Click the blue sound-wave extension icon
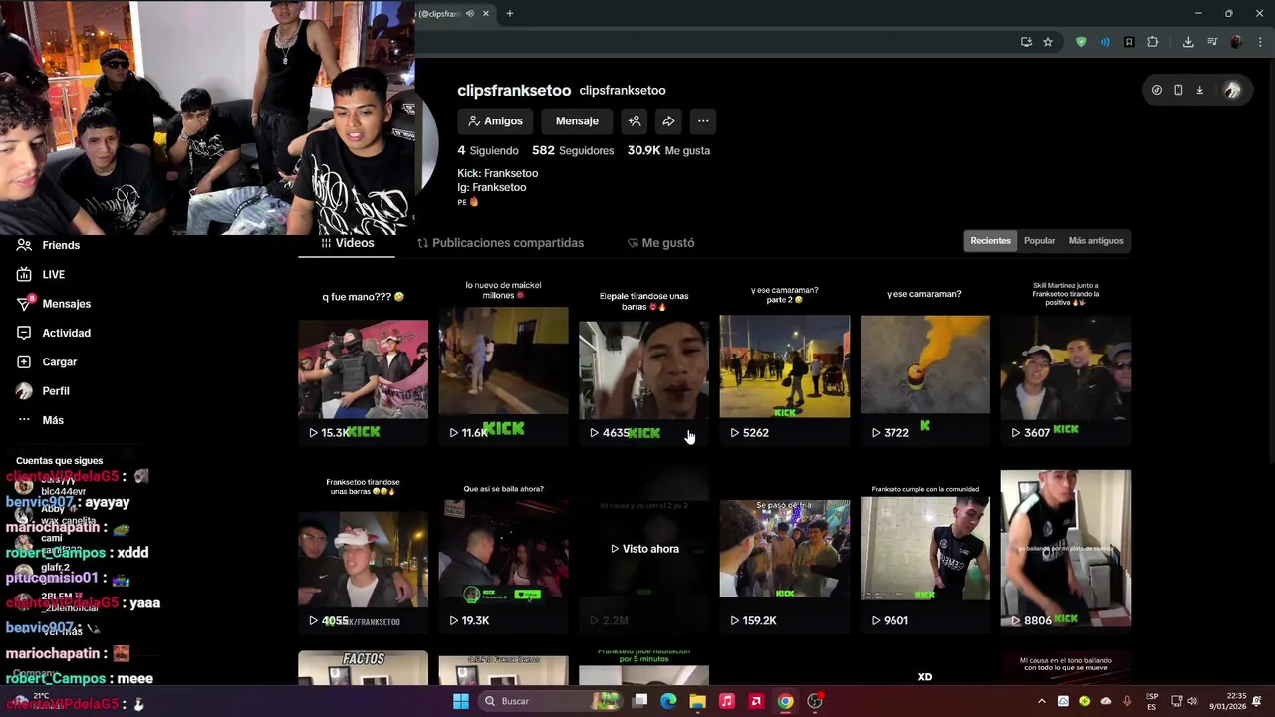This screenshot has height=717, width=1275. click(1105, 42)
